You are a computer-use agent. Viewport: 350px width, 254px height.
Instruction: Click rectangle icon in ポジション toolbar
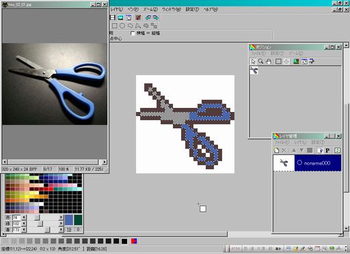point(278,61)
